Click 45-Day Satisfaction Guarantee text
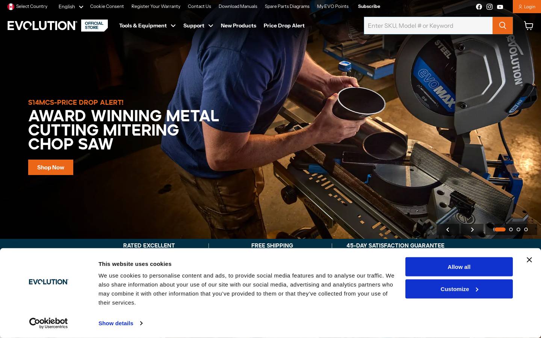Viewport: 541px width, 338px height. point(395,245)
